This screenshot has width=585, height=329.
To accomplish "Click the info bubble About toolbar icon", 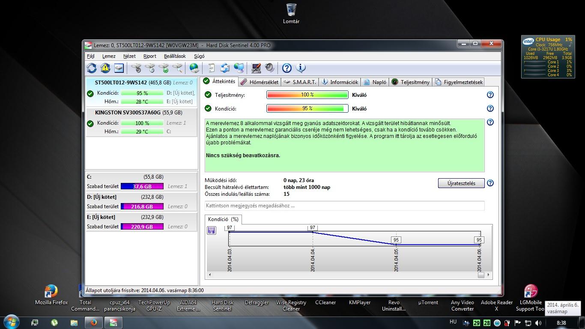I will 301,68.
